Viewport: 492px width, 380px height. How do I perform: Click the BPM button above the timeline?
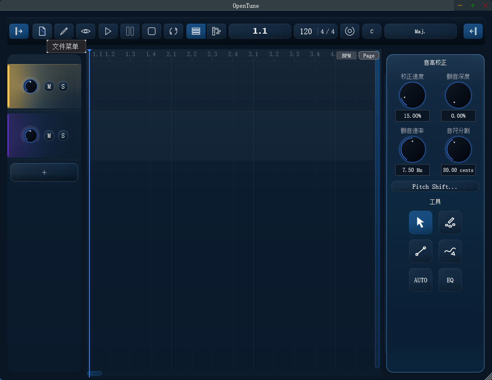(x=346, y=56)
